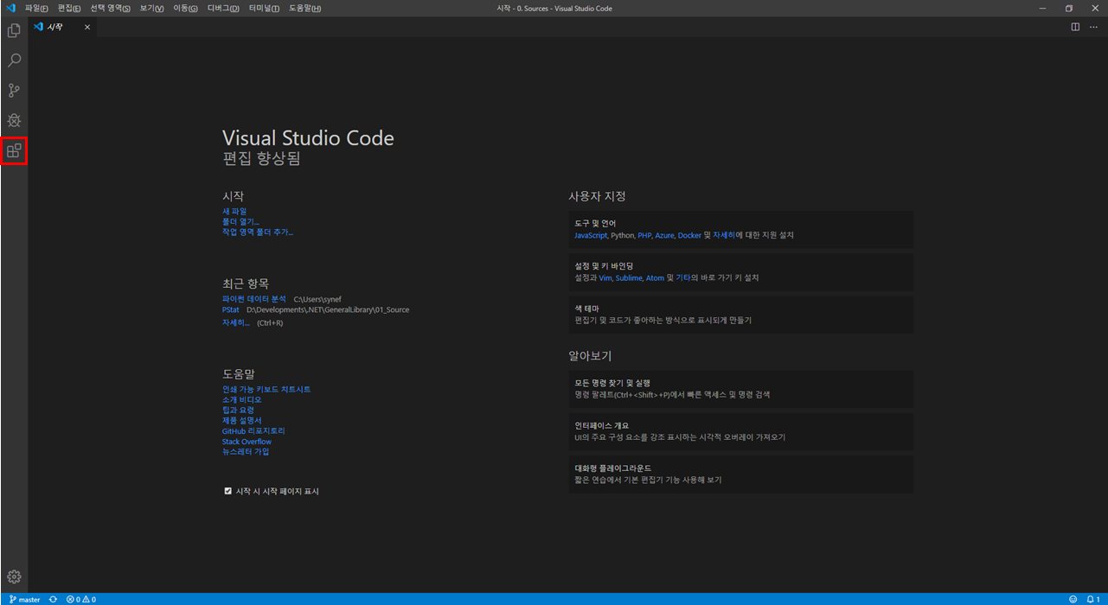Screen dimensions: 1108x605
Task: Open the GitHub 리포지토리 link
Action: click(x=253, y=430)
